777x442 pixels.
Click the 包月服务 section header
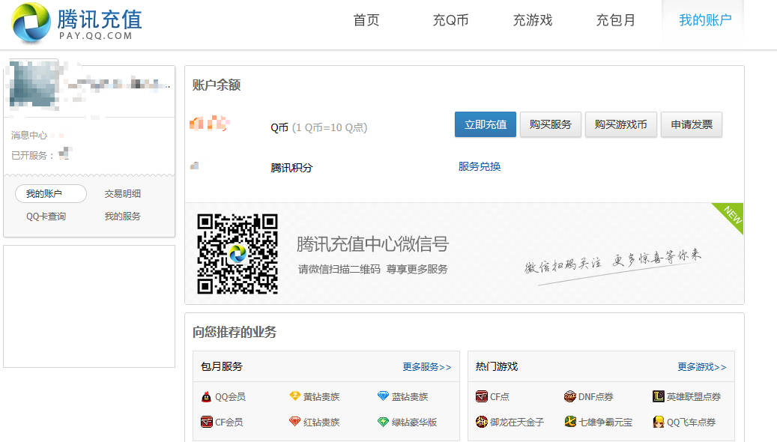click(x=222, y=366)
